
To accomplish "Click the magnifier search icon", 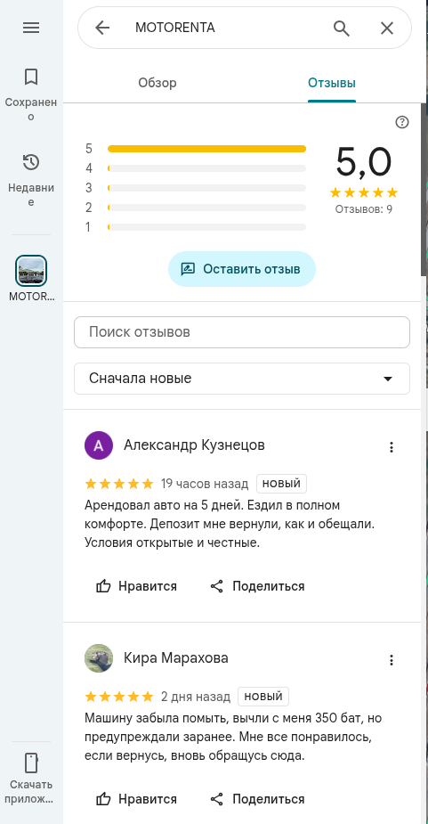I will pos(342,28).
